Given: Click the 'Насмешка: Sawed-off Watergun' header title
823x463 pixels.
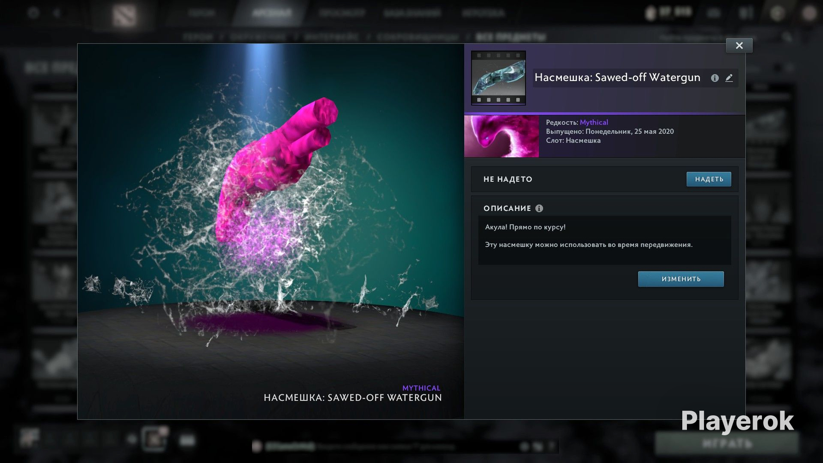Looking at the screenshot, I should pos(617,77).
